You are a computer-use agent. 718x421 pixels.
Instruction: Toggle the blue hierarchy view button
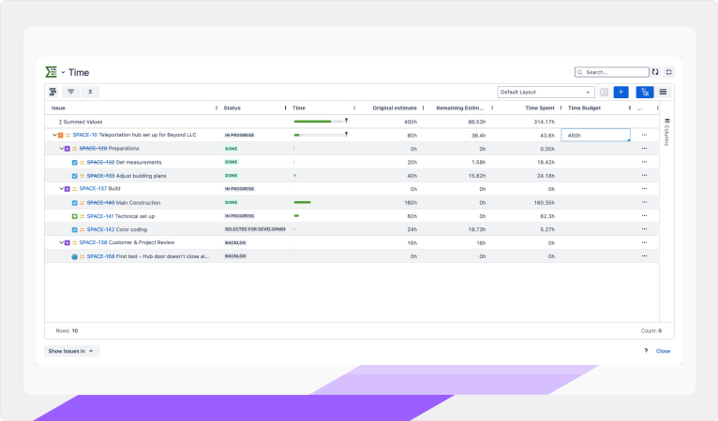(644, 92)
